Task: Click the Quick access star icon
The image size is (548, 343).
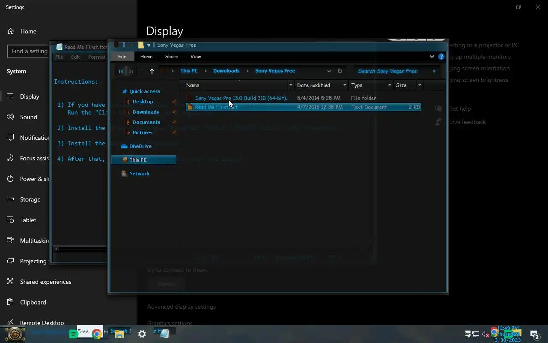Action: pyautogui.click(x=125, y=91)
